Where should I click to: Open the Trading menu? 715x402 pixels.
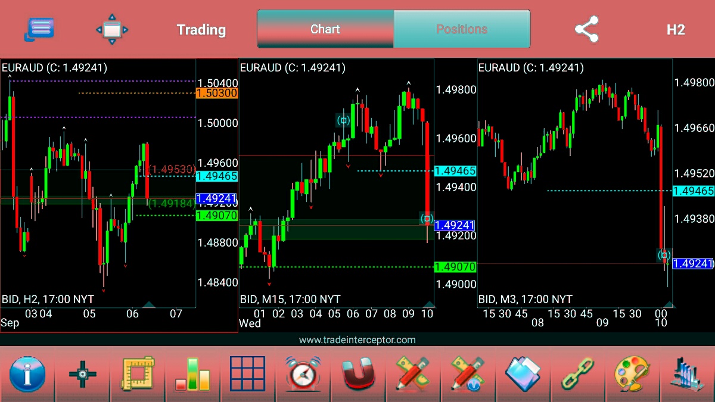point(201,30)
